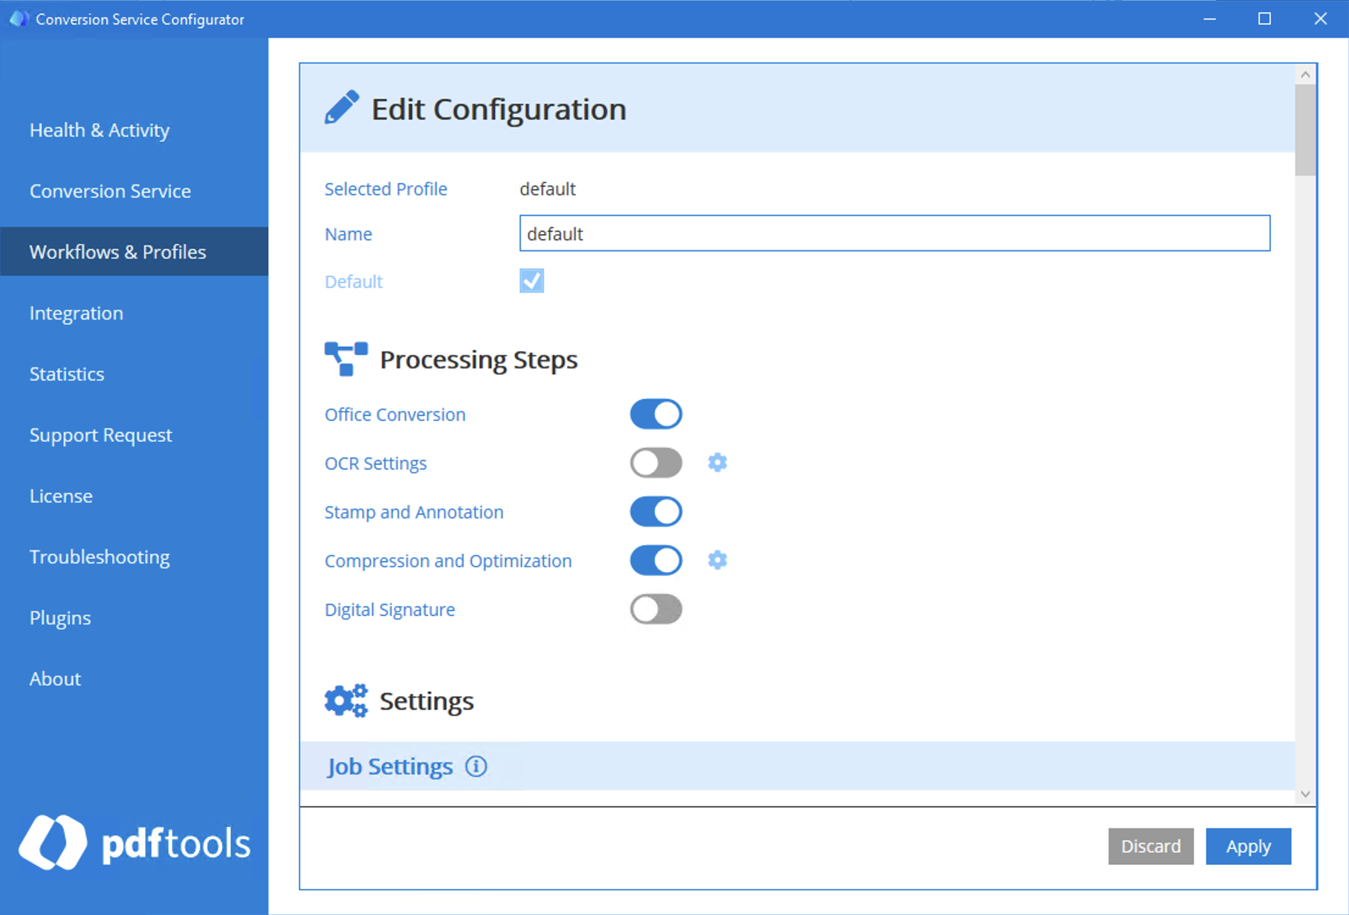This screenshot has width=1349, height=915.
Task: Click the Job Settings info icon
Action: pyautogui.click(x=476, y=766)
